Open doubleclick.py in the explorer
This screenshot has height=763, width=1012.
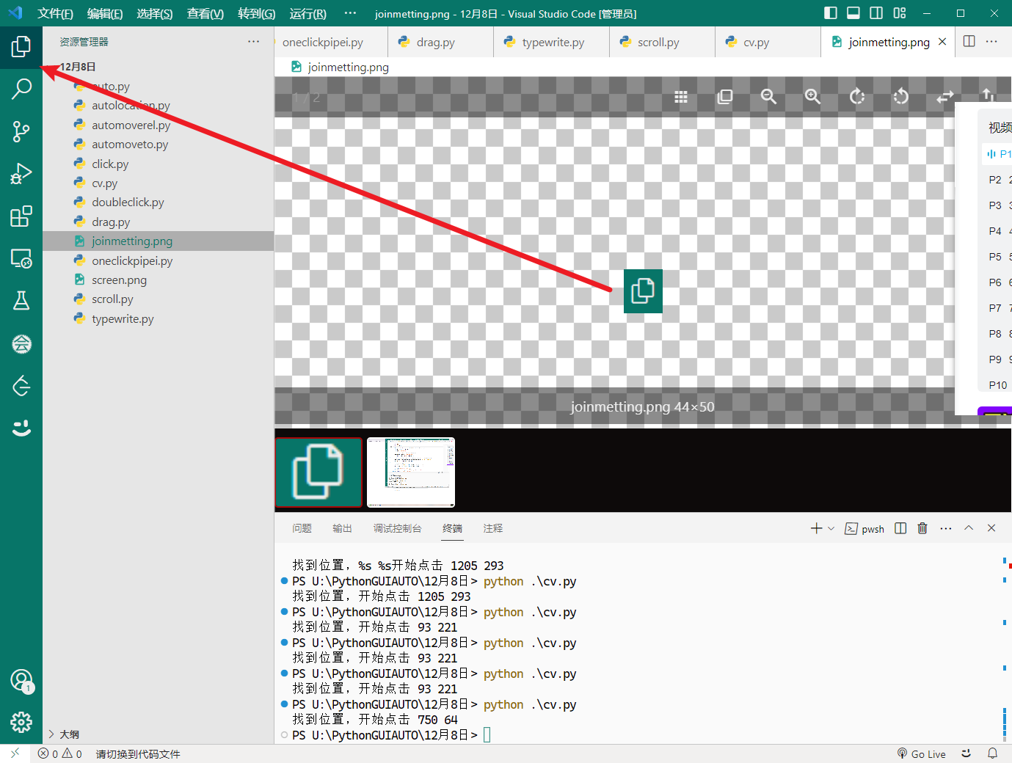(x=158, y=202)
